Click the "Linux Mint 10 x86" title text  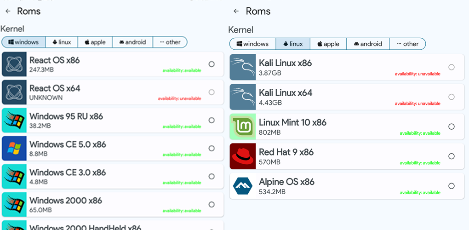point(292,122)
